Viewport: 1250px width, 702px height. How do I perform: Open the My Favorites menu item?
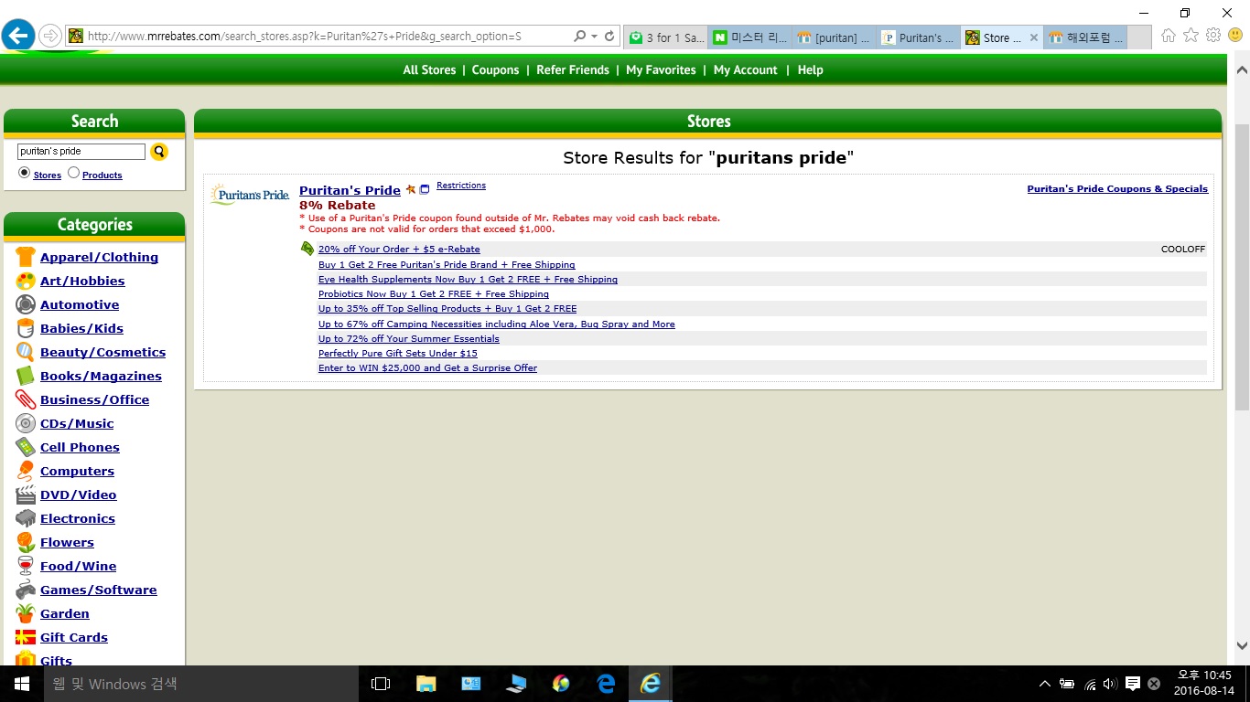click(x=661, y=69)
